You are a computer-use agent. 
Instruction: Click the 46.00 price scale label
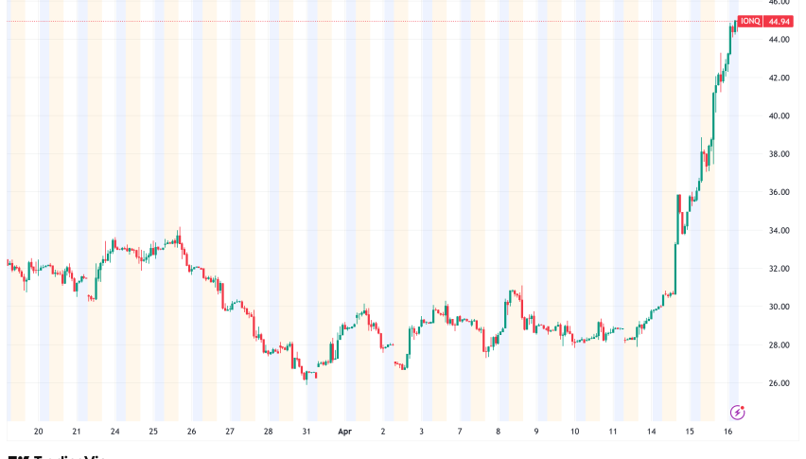tap(779, 4)
